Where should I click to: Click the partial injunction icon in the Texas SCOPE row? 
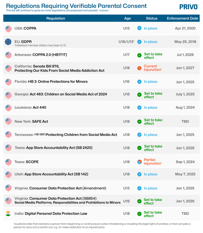click(x=139, y=162)
